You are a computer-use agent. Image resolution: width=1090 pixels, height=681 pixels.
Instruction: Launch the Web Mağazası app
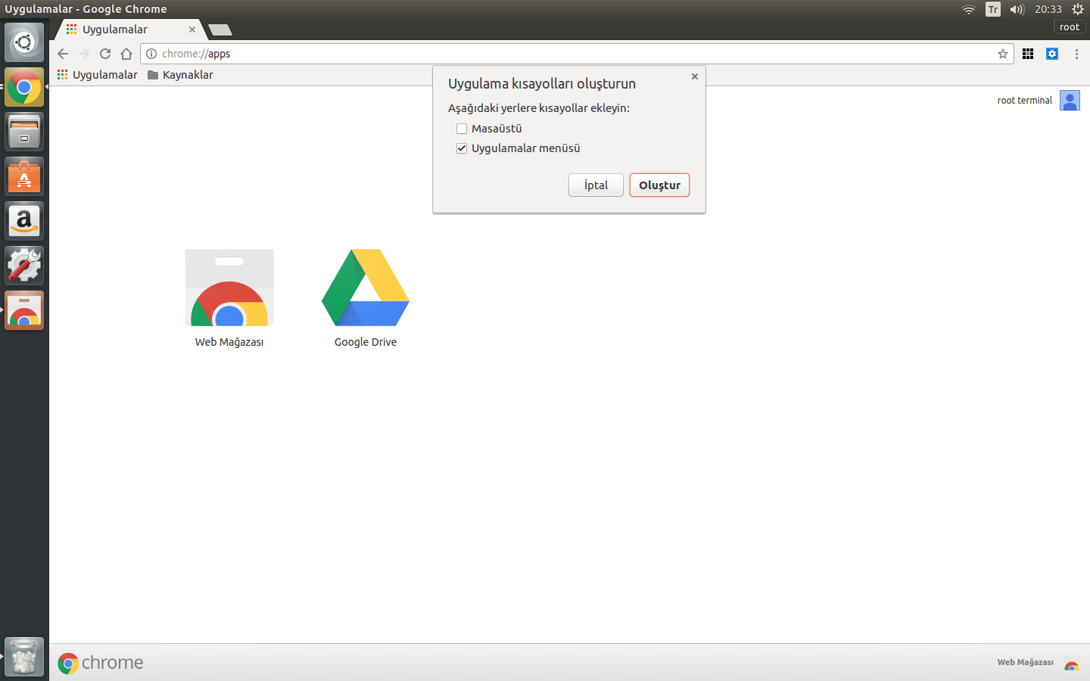(x=229, y=298)
